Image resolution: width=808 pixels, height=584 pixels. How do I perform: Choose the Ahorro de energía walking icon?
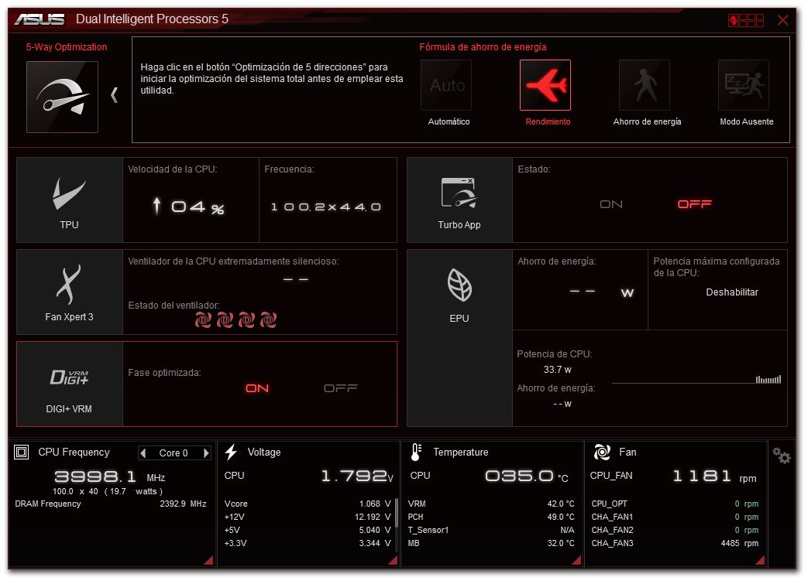[645, 85]
